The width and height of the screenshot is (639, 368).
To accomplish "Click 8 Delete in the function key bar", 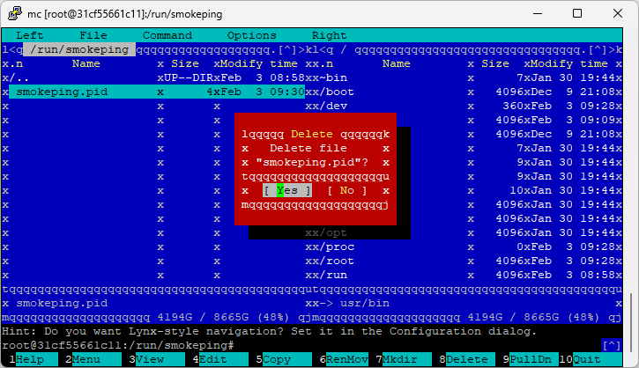I will tap(467, 359).
